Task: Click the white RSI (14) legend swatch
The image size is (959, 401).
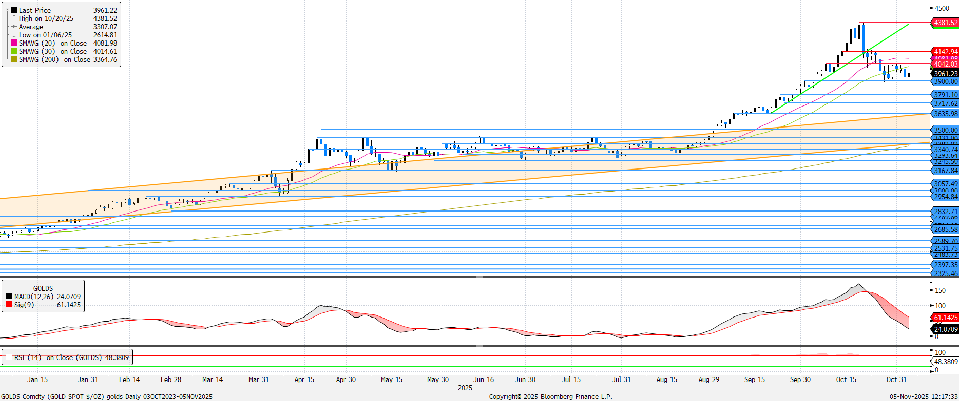Action: pyautogui.click(x=8, y=357)
